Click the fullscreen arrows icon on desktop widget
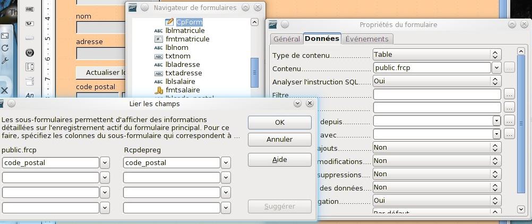Screen dimensions: 532x224 pos(5,36)
